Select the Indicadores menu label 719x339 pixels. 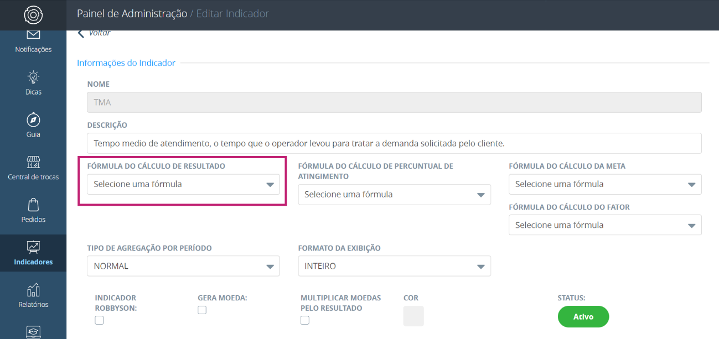pyautogui.click(x=33, y=262)
